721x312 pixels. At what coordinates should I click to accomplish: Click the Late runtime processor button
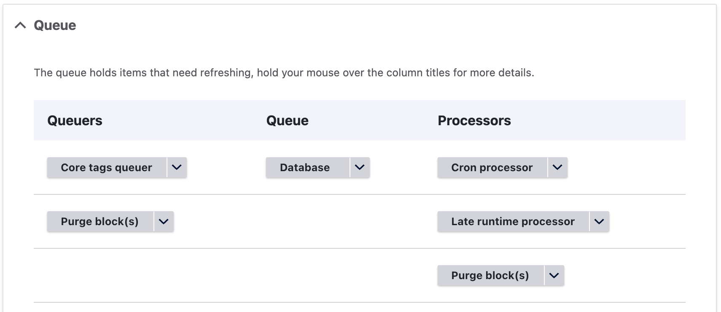tap(513, 221)
